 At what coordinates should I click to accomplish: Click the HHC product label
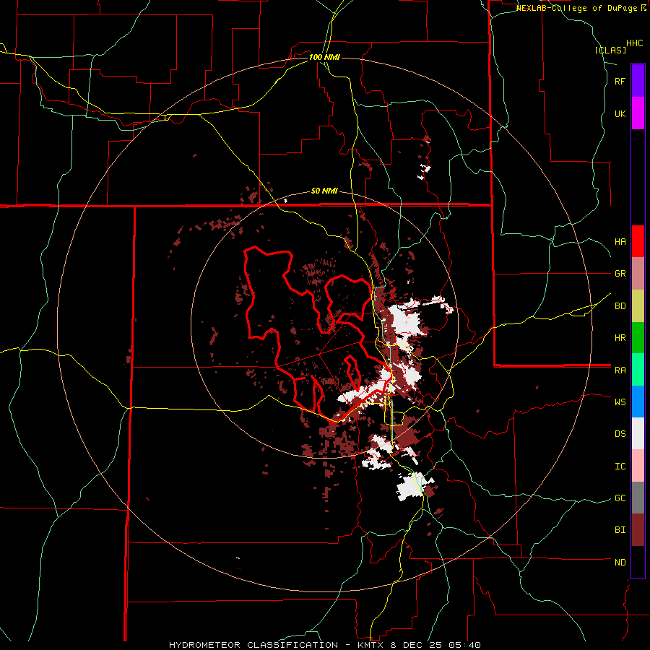[635, 43]
